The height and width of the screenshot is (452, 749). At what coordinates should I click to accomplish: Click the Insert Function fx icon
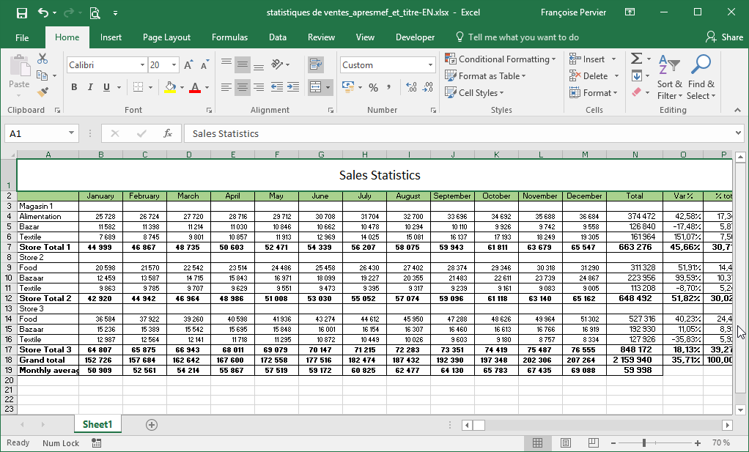(168, 133)
